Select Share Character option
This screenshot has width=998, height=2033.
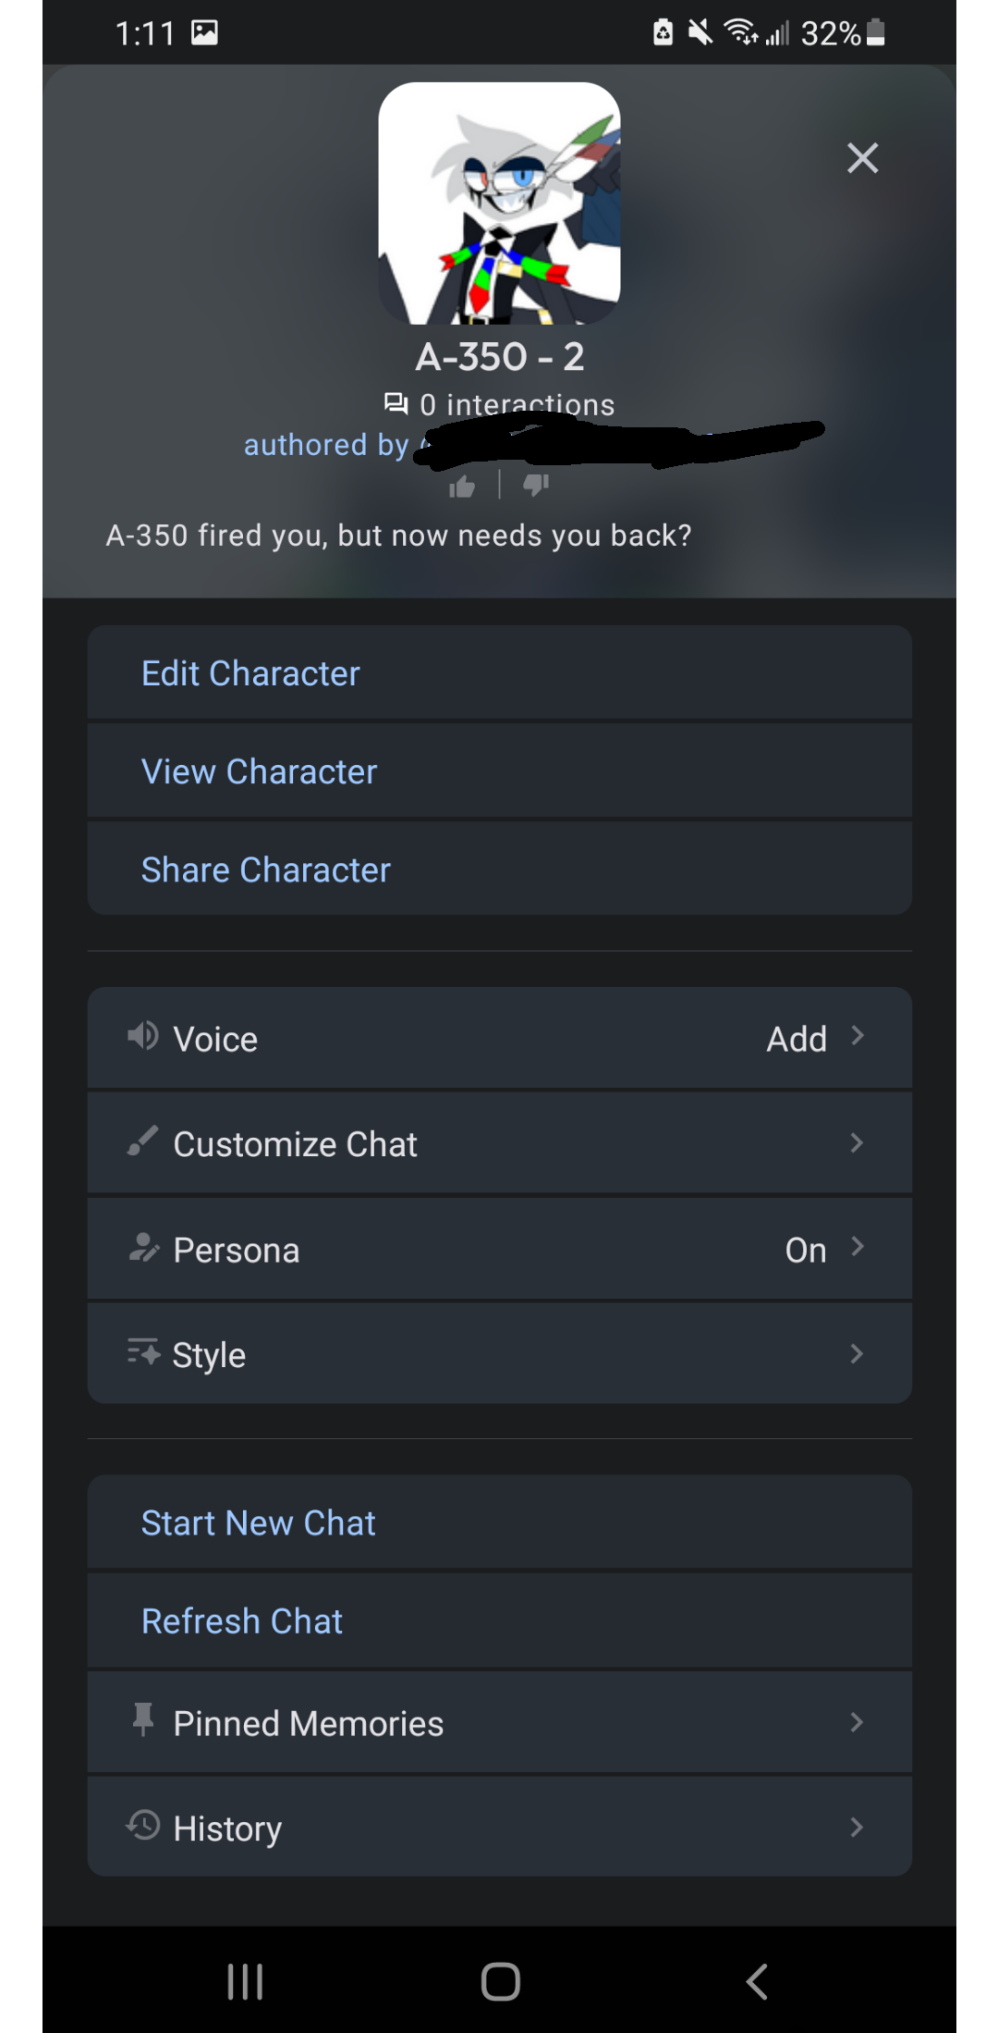[x=265, y=869]
